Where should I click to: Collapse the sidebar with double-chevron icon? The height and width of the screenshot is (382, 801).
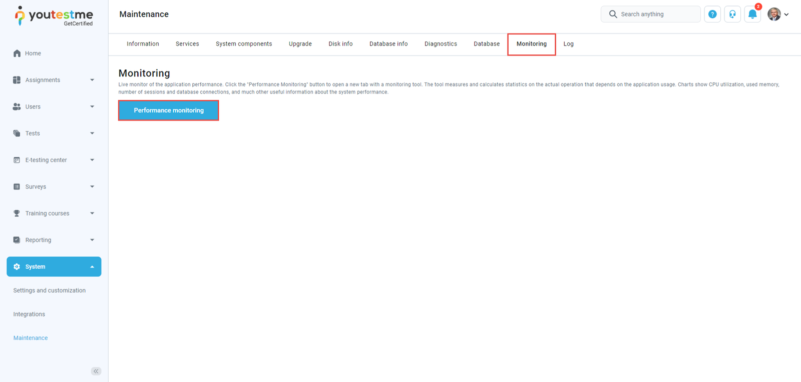[96, 371]
